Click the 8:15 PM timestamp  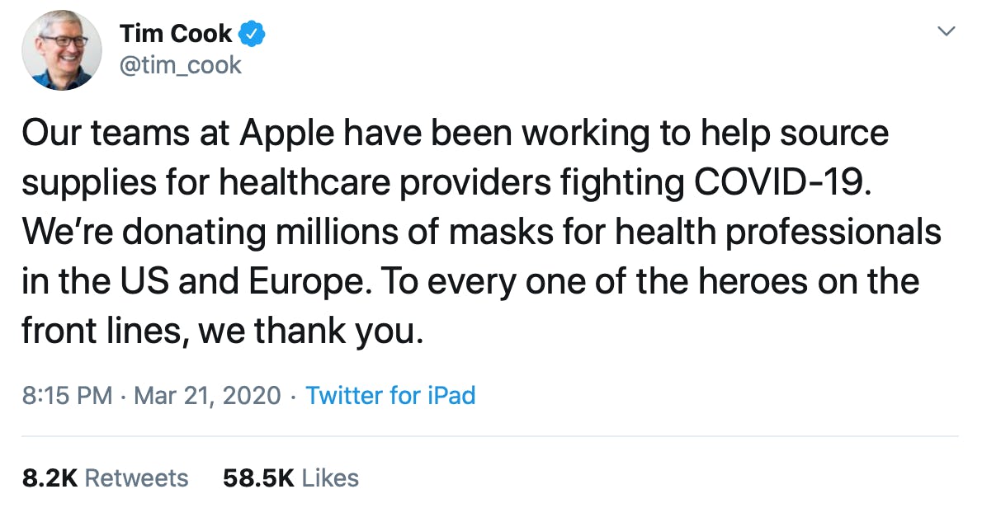point(67,395)
